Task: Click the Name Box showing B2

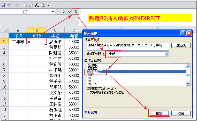Action: (25, 12)
